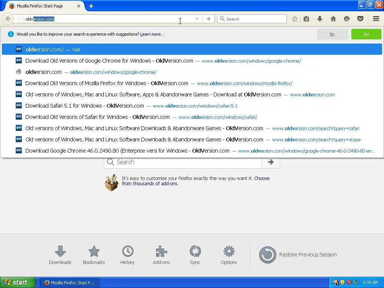The image size is (384, 288).
Task: Select the Mozilla Firefox Start Page tab
Action: pyautogui.click(x=44, y=6)
